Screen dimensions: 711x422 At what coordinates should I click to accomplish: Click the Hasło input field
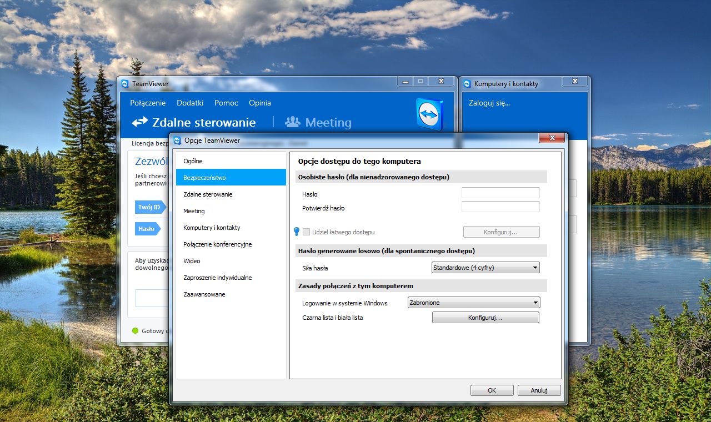500,193
